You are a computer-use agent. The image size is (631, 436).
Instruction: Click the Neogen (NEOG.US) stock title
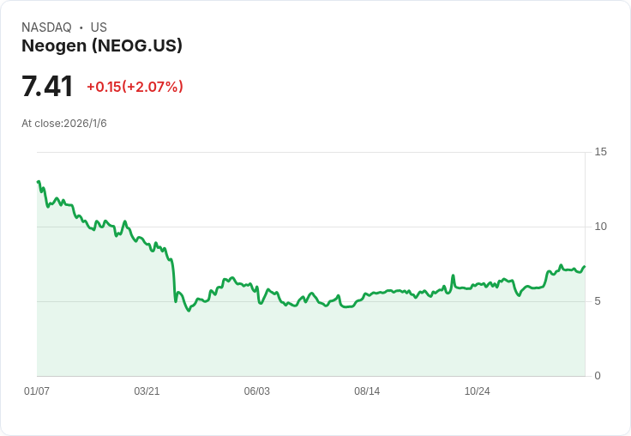pos(102,45)
